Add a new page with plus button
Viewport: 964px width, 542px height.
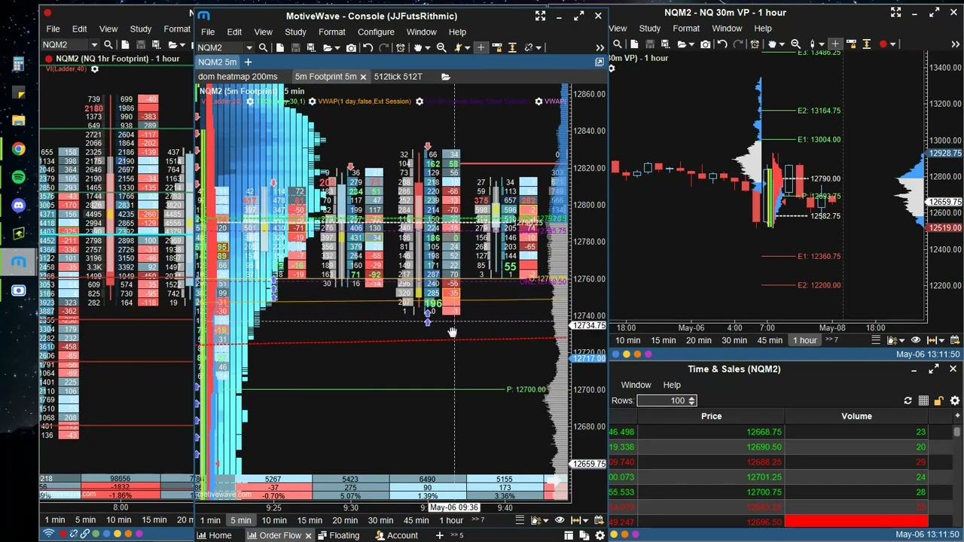pyautogui.click(x=439, y=535)
